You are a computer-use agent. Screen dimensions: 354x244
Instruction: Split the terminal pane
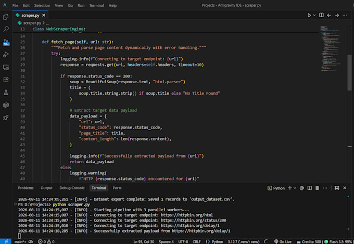(x=310, y=188)
